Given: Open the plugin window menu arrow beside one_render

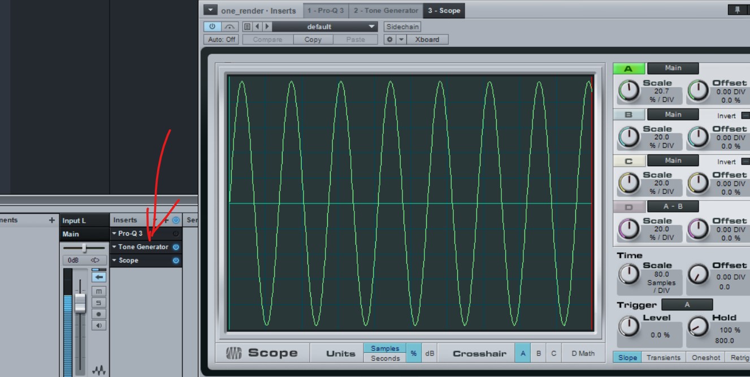Looking at the screenshot, I should 211,10.
